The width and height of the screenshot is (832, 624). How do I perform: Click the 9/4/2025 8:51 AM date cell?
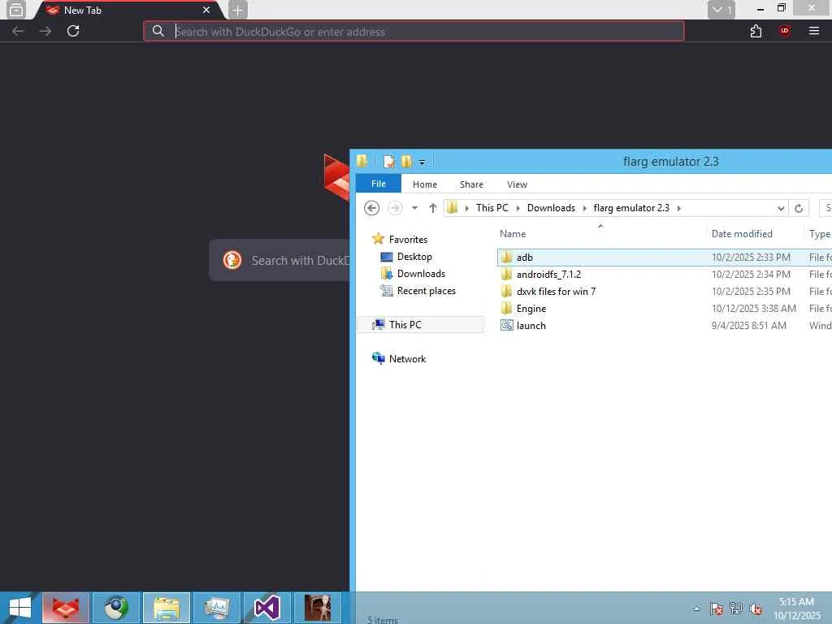click(x=748, y=325)
